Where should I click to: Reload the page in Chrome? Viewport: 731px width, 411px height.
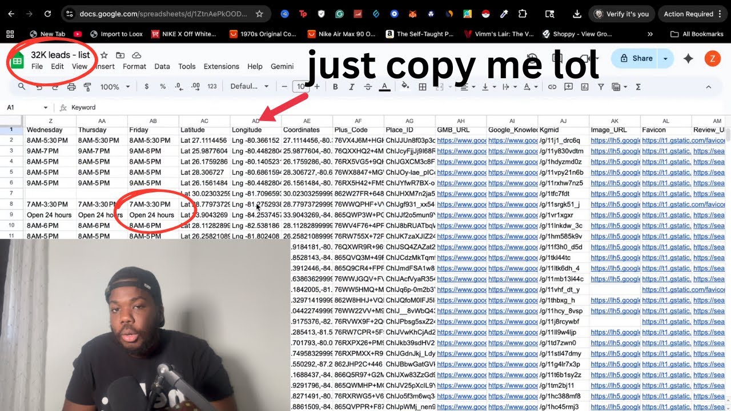point(47,14)
